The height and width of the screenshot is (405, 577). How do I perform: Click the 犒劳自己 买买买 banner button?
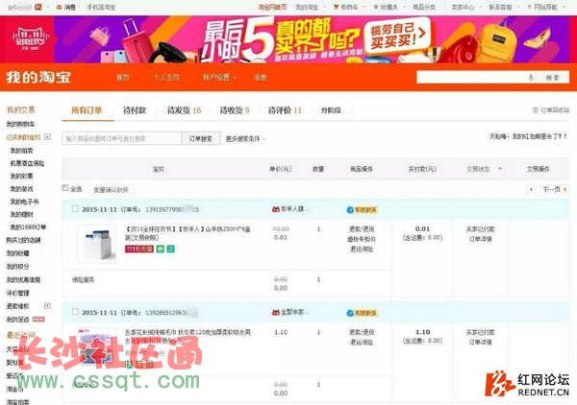[397, 36]
